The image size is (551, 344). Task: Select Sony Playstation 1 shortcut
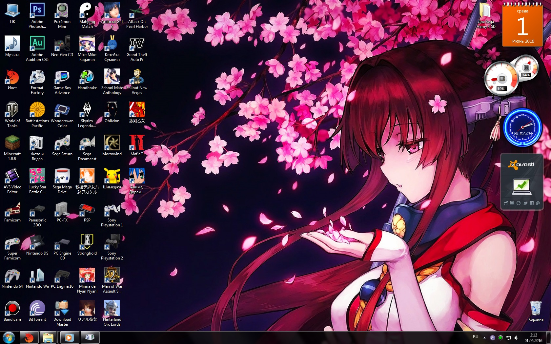click(112, 214)
